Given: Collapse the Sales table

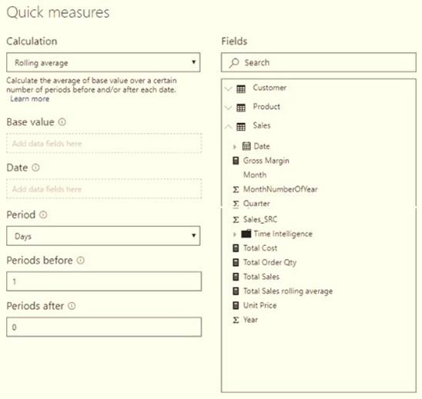Looking at the screenshot, I should tap(228, 126).
